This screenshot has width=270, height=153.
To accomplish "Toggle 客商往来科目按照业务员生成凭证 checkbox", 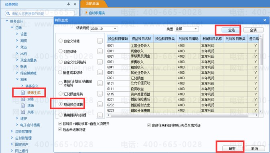I will click(x=149, y=125).
